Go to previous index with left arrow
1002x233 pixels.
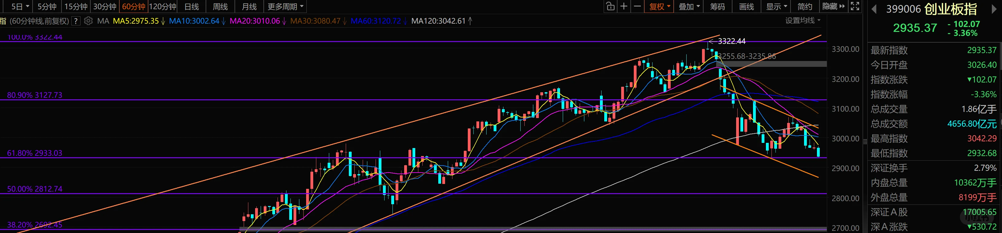pyautogui.click(x=874, y=9)
